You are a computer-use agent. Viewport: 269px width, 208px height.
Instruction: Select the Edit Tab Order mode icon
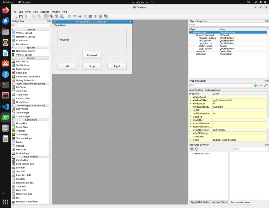(62, 17)
